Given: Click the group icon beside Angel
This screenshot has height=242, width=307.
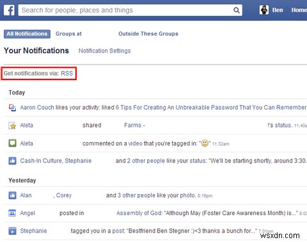Looking at the screenshot, I should tap(12, 213).
